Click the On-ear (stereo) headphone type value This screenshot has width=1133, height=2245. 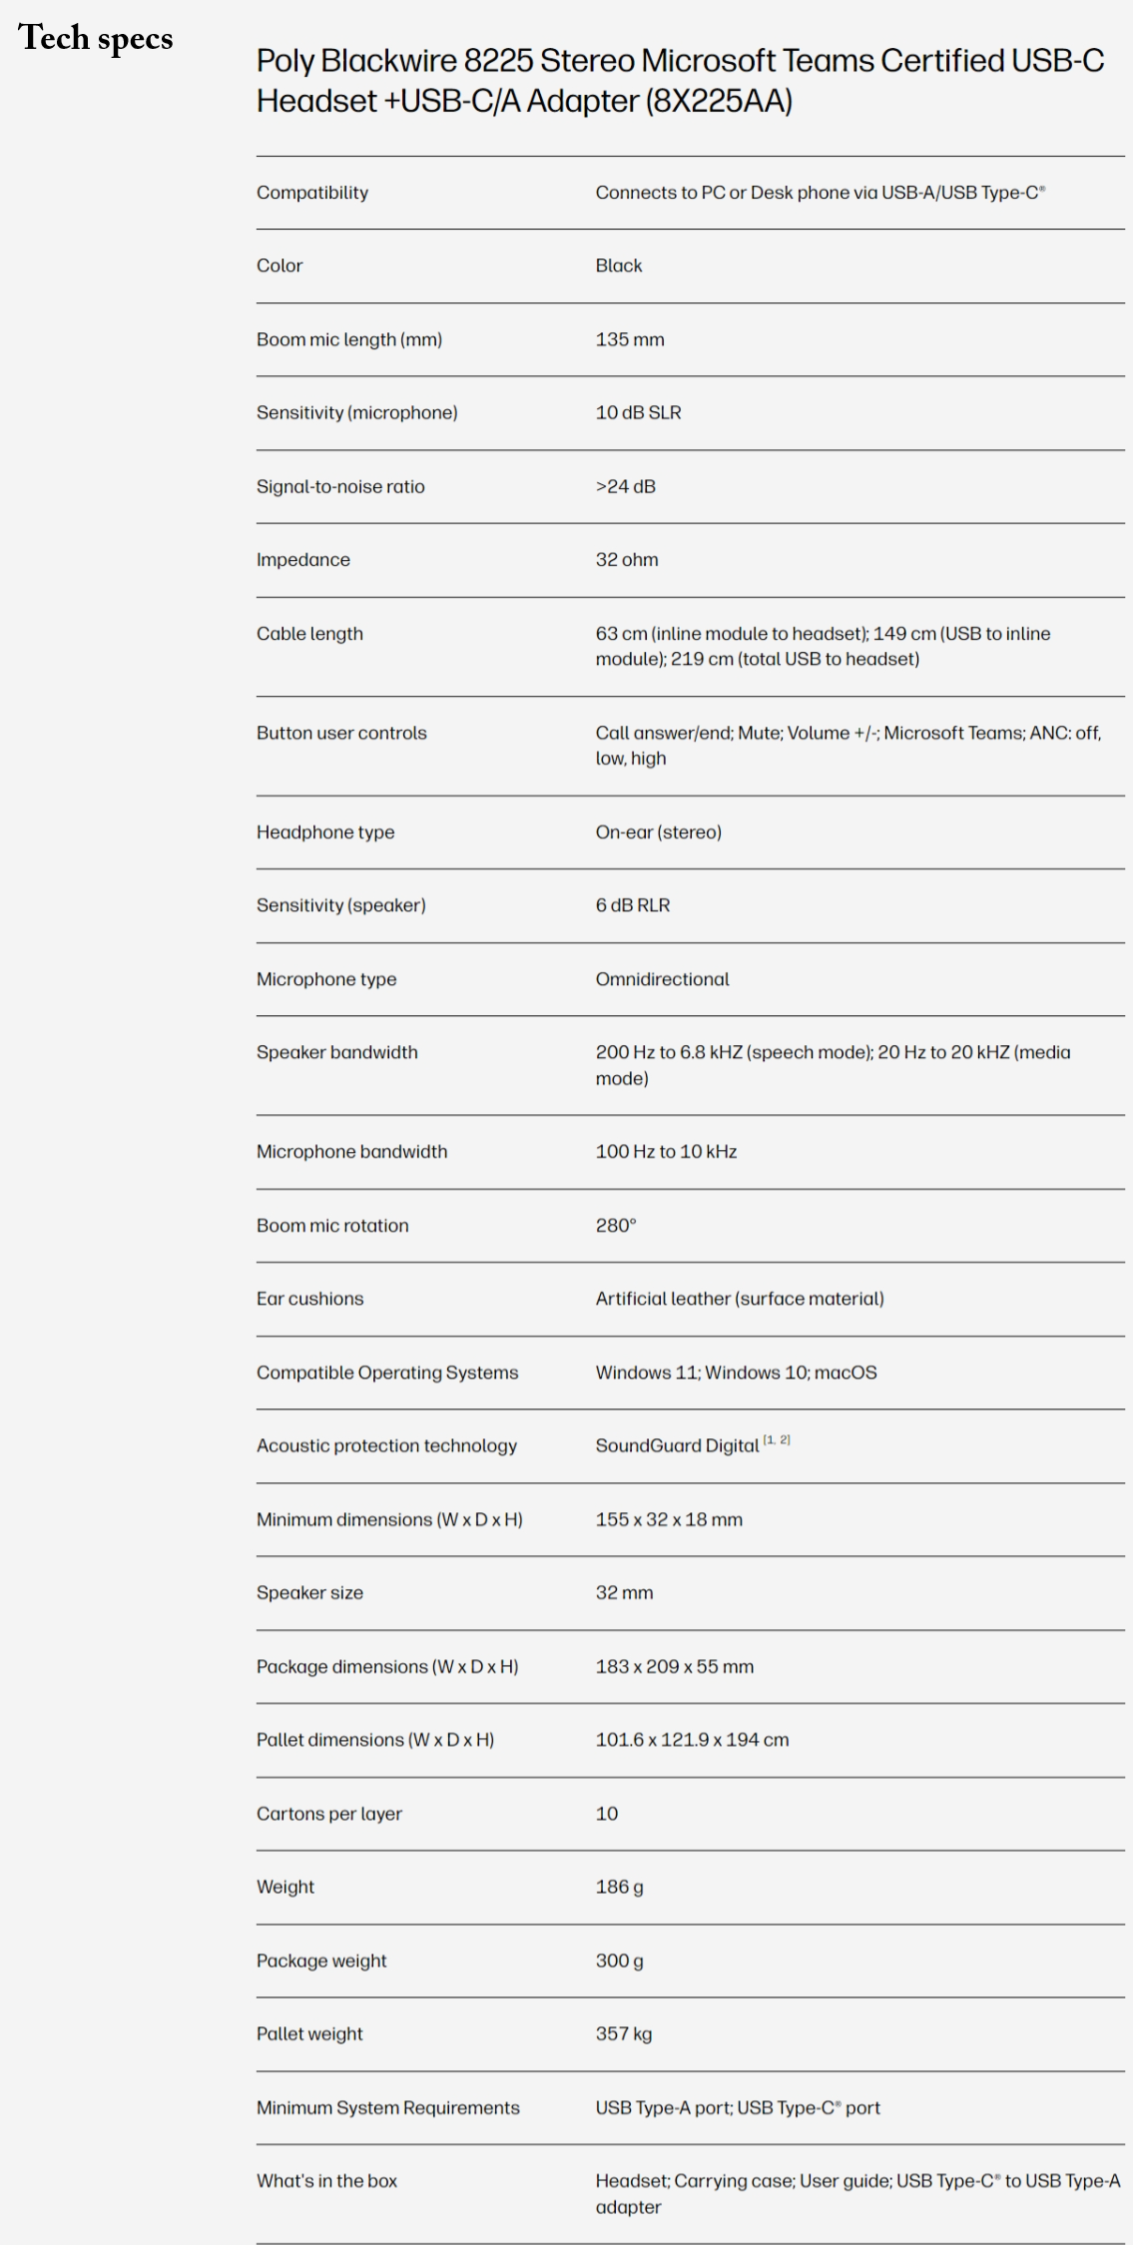click(659, 833)
